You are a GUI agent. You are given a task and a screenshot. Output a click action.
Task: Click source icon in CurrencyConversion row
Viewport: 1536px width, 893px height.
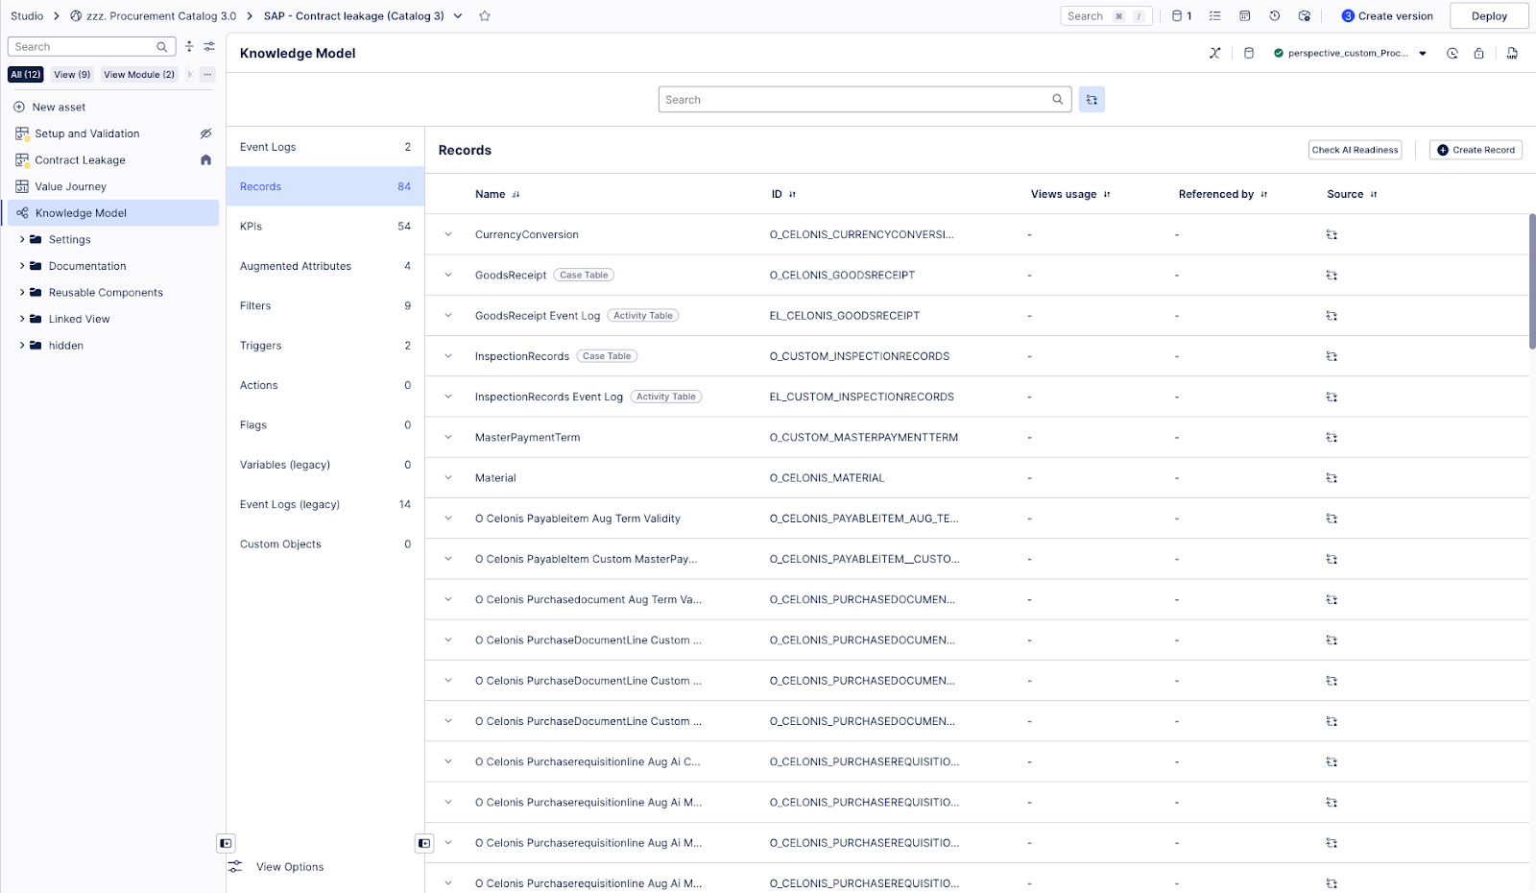point(1332,234)
